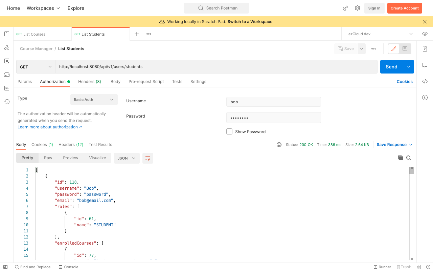Expand the Save button dropdown arrow

pyautogui.click(x=362, y=49)
